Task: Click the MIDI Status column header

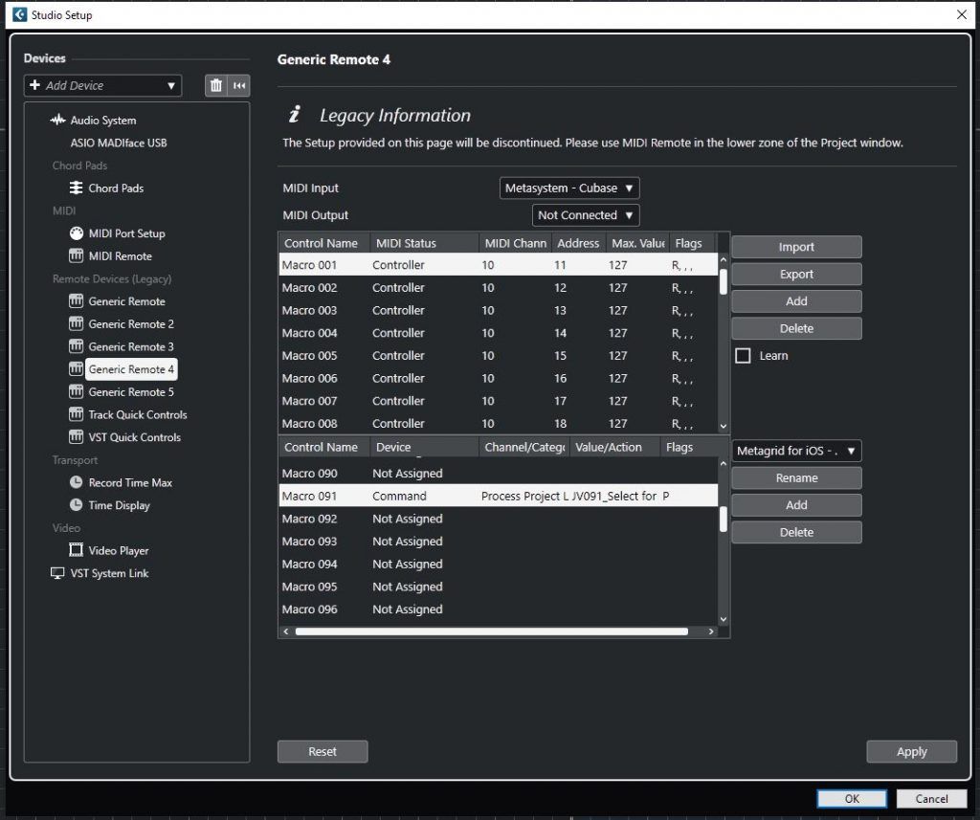Action: [424, 243]
